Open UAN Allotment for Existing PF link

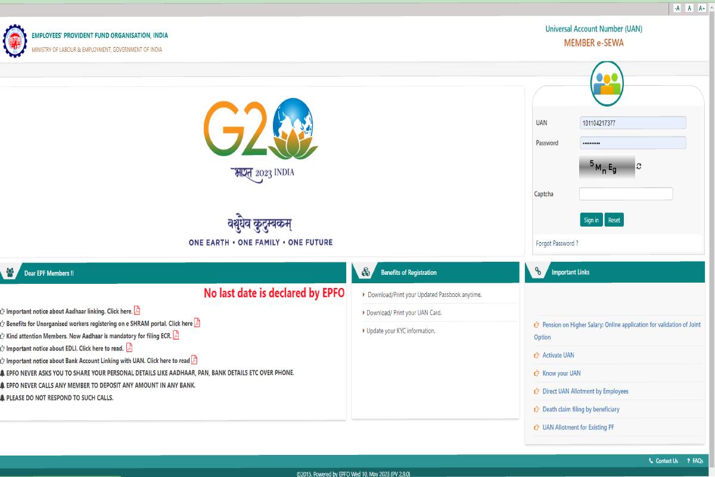coord(578,428)
